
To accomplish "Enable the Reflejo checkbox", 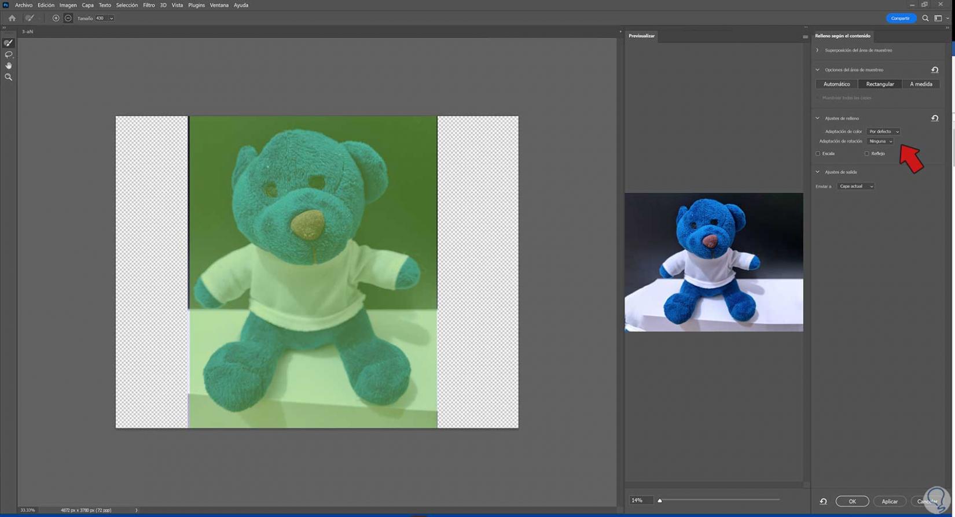I will point(866,154).
